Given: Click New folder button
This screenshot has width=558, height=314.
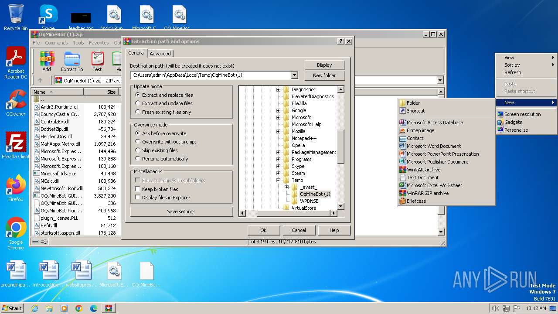Looking at the screenshot, I should tap(324, 75).
